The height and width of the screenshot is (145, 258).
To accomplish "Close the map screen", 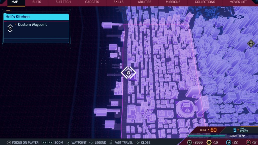I will tap(143, 142).
